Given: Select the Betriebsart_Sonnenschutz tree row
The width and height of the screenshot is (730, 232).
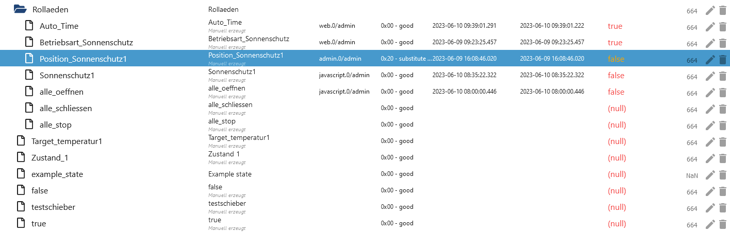Looking at the screenshot, I should click(x=86, y=43).
